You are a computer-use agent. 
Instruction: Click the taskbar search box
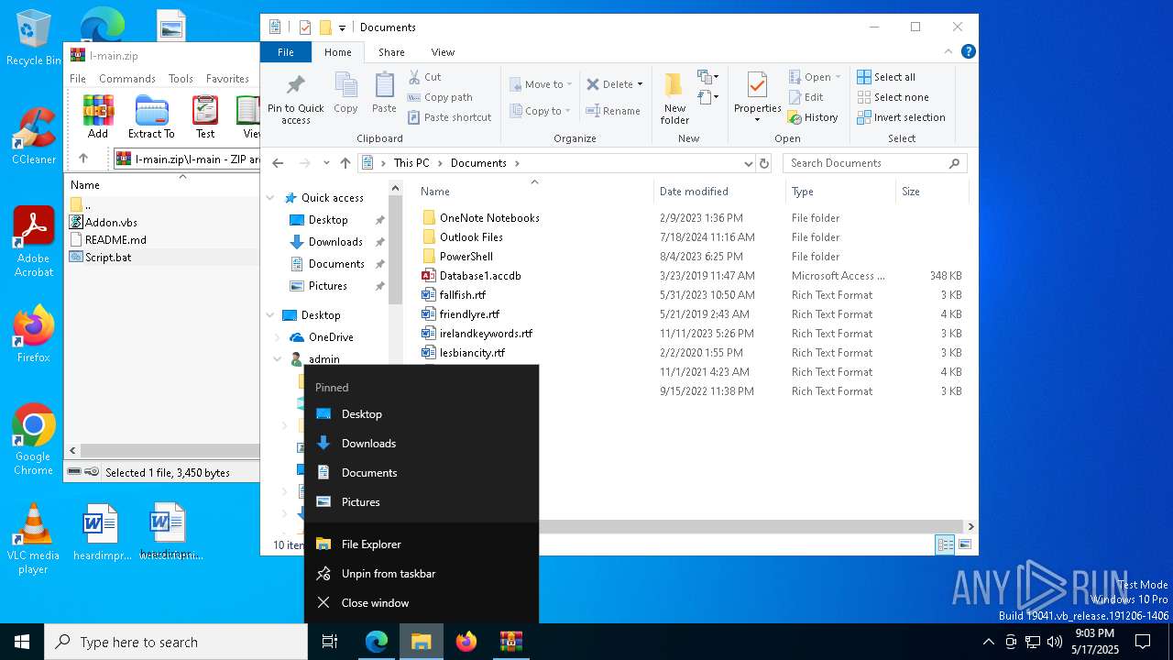176,642
